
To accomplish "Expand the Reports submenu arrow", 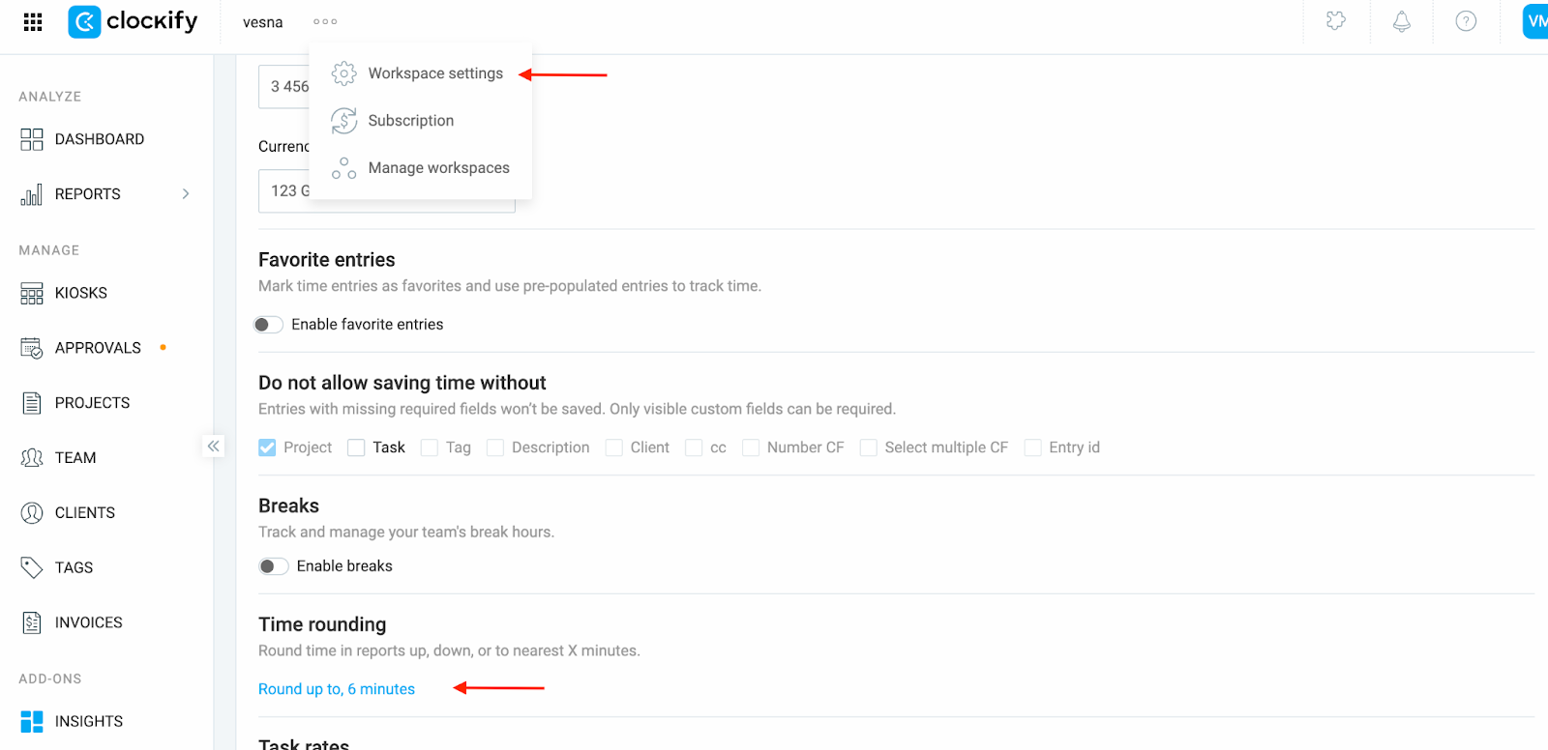I will click(x=186, y=194).
